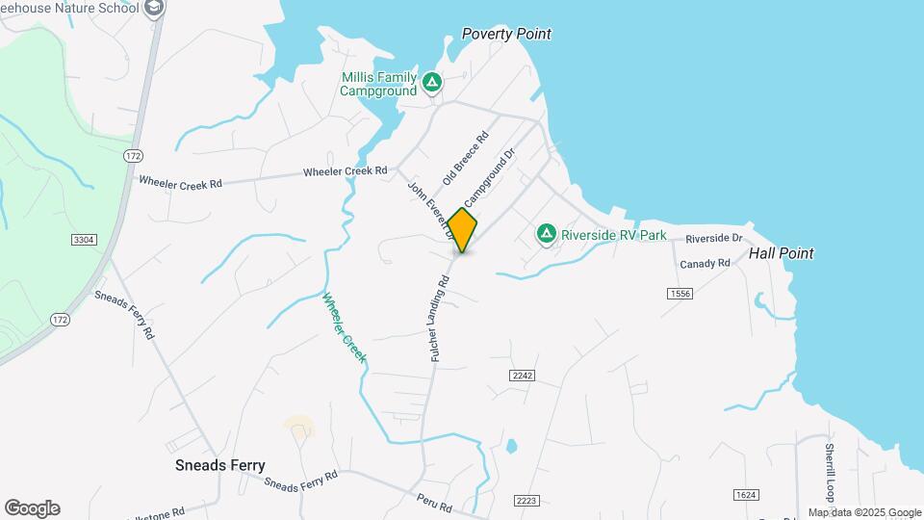Click the Millis Family Campground tent icon

tap(432, 83)
